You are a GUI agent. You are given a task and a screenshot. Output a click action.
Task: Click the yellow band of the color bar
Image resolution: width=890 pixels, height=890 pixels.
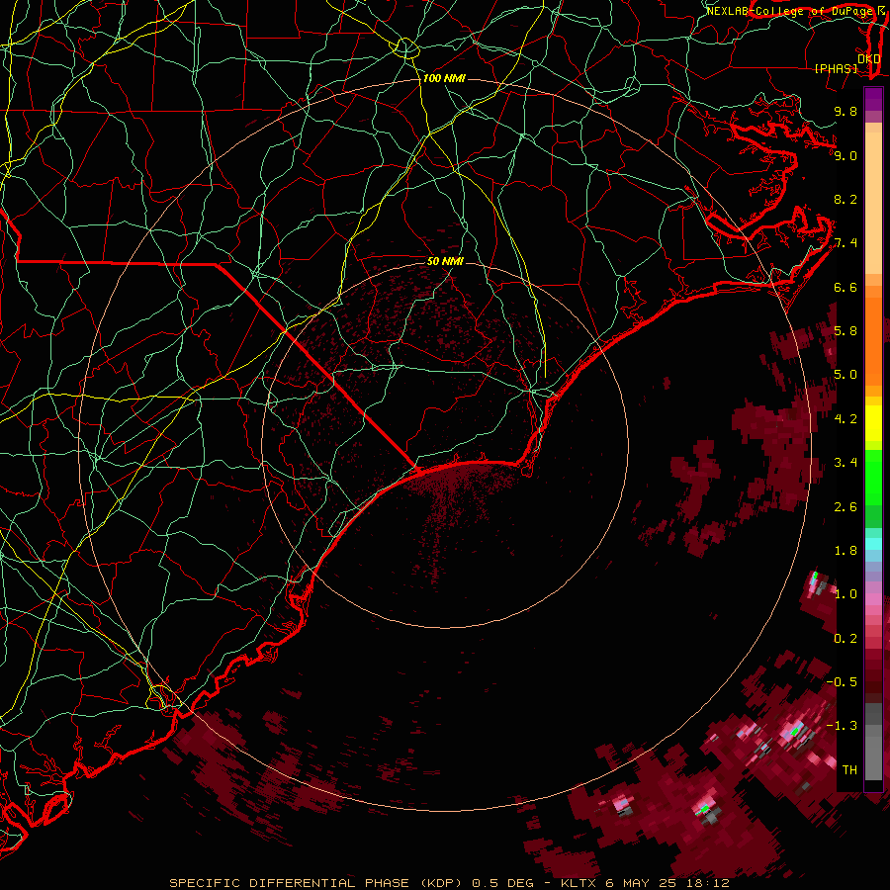[x=873, y=423]
